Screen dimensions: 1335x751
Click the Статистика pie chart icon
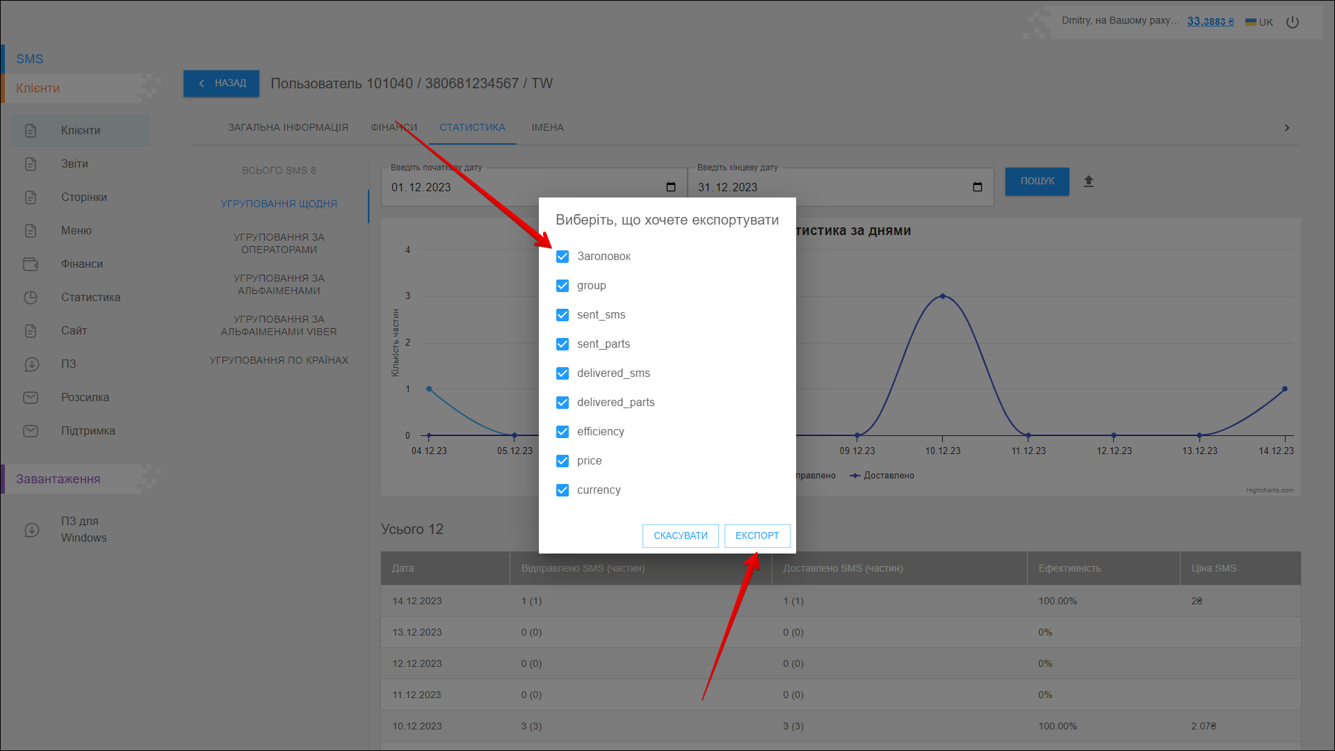tap(31, 298)
